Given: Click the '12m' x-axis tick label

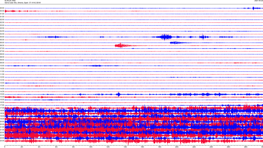Looking at the screenshot, I should pos(108,147).
